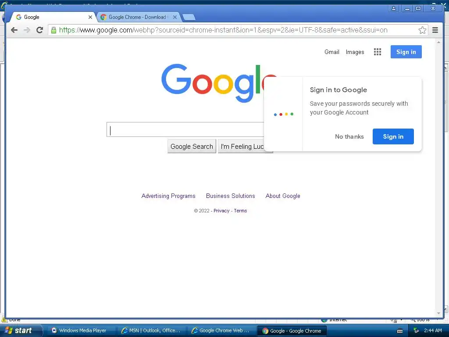The image size is (449, 337).
Task: Click the Chrome user profile icon
Action: (394, 8)
